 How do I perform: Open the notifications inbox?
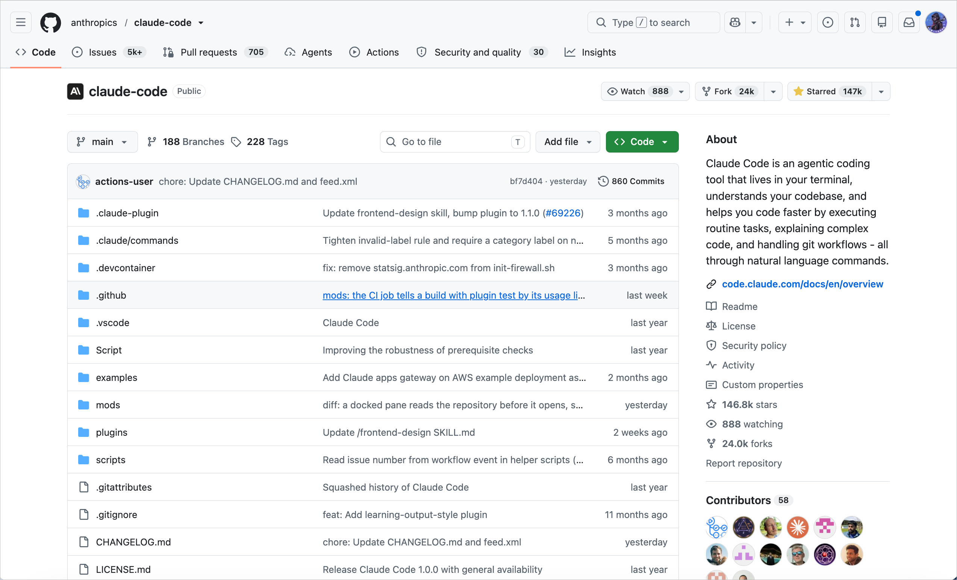[x=909, y=23]
